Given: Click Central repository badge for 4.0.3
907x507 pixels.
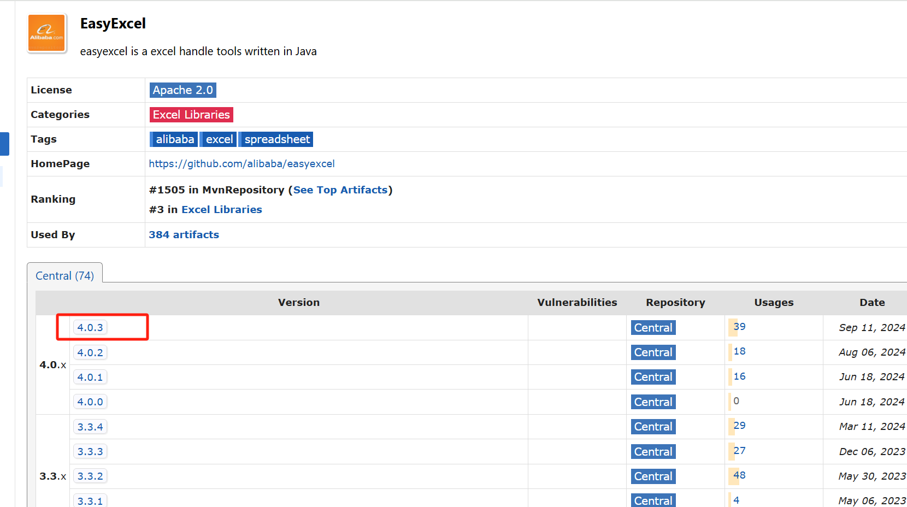Looking at the screenshot, I should [x=653, y=328].
